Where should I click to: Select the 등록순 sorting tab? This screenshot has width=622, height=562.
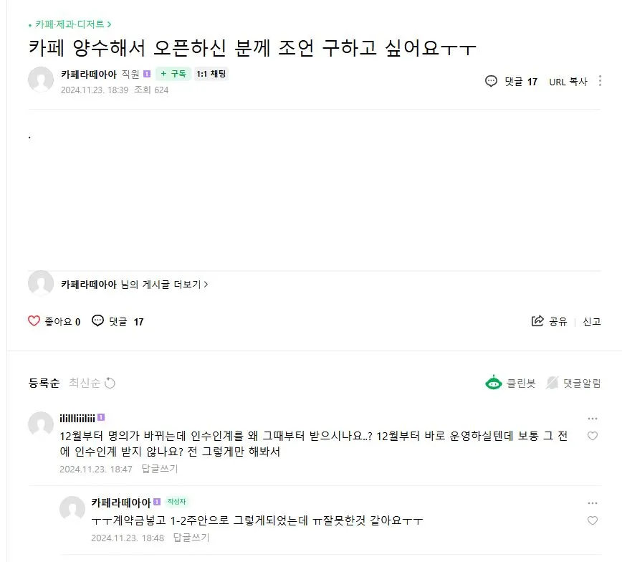tap(44, 383)
